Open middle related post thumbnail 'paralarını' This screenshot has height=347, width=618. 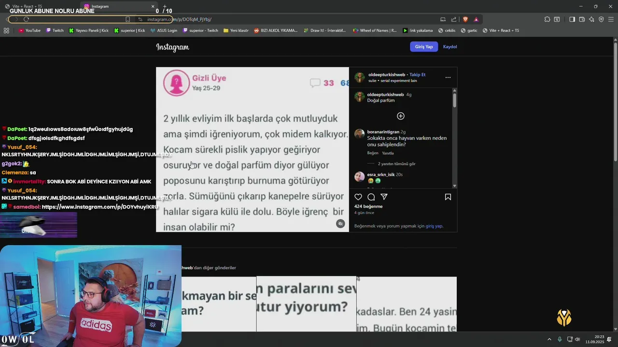pos(306,304)
